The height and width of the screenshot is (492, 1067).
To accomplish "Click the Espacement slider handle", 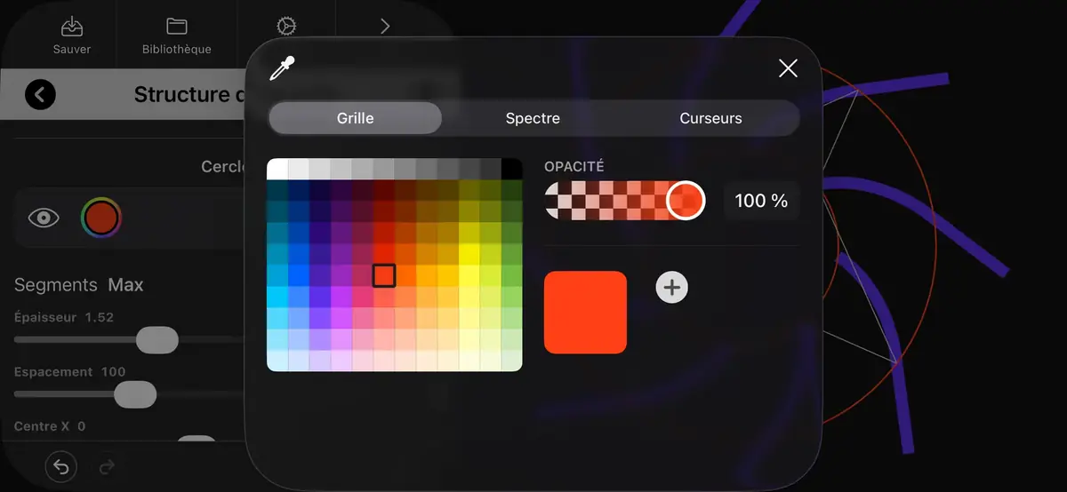I will (x=135, y=394).
